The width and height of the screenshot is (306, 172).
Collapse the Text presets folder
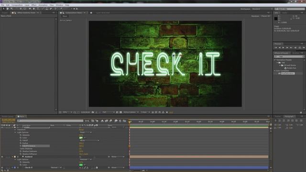coord(277,63)
